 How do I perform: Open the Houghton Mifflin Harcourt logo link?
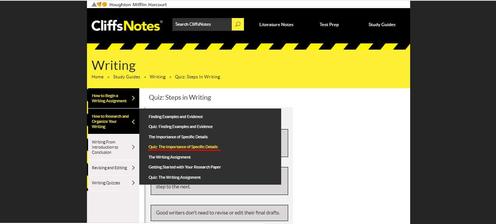pos(129,4)
